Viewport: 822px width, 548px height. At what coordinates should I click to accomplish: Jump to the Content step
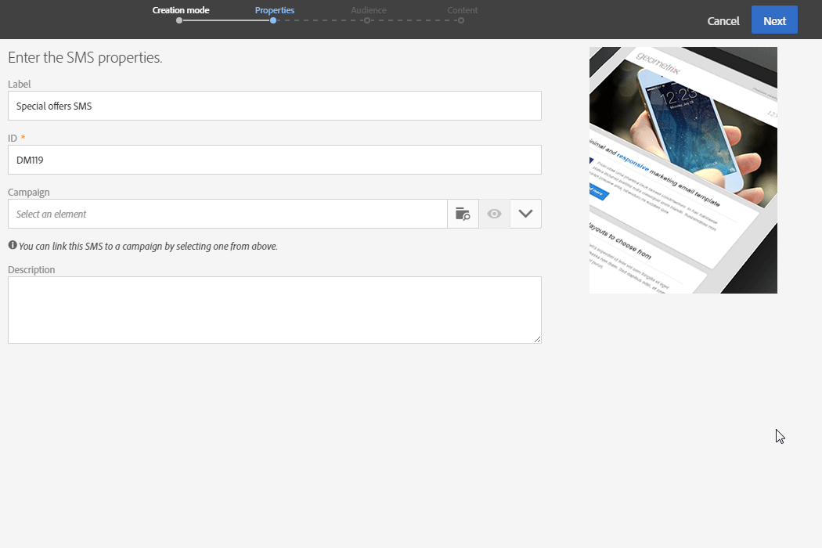click(x=463, y=10)
